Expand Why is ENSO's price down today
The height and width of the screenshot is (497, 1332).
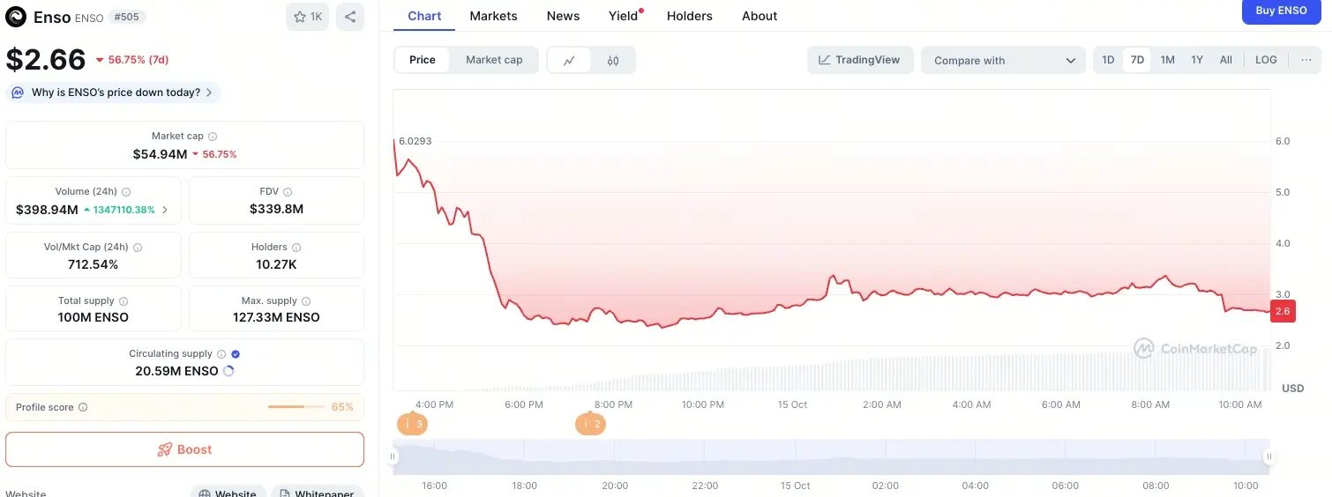tap(114, 93)
